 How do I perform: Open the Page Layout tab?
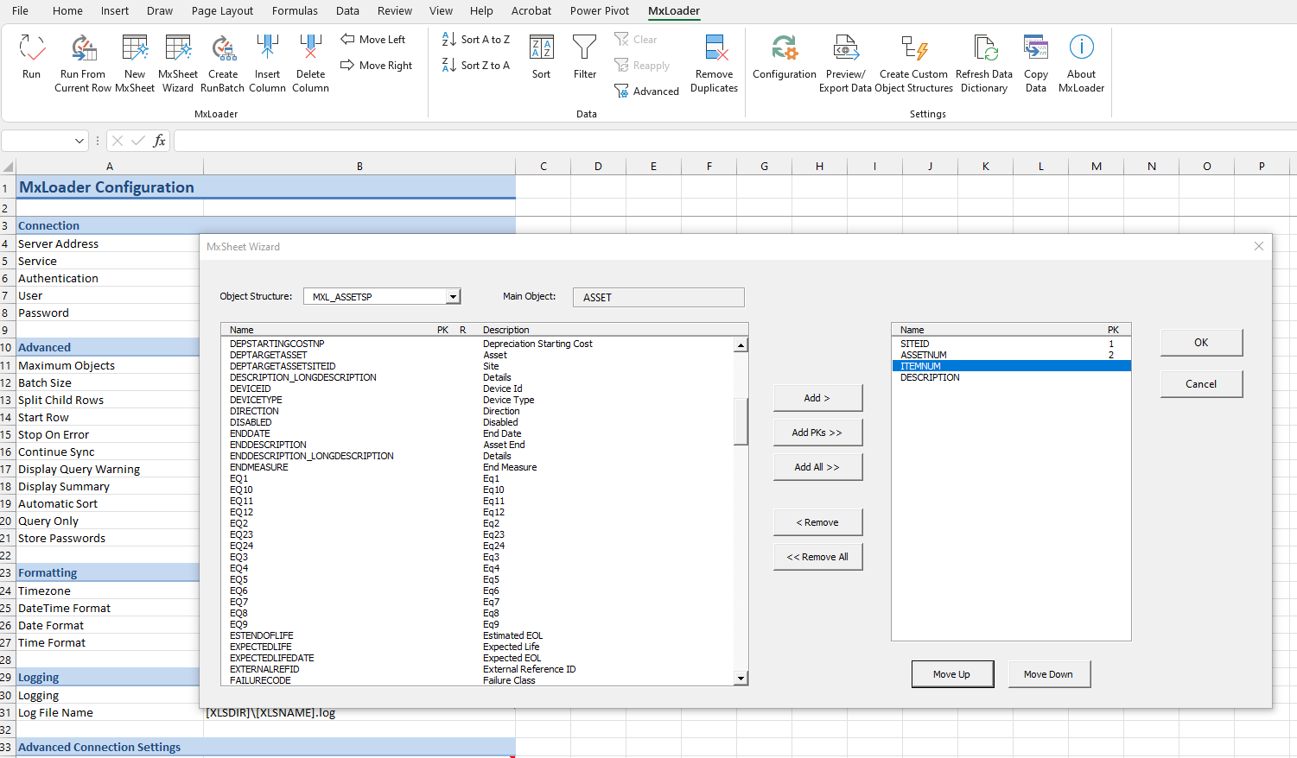click(222, 11)
